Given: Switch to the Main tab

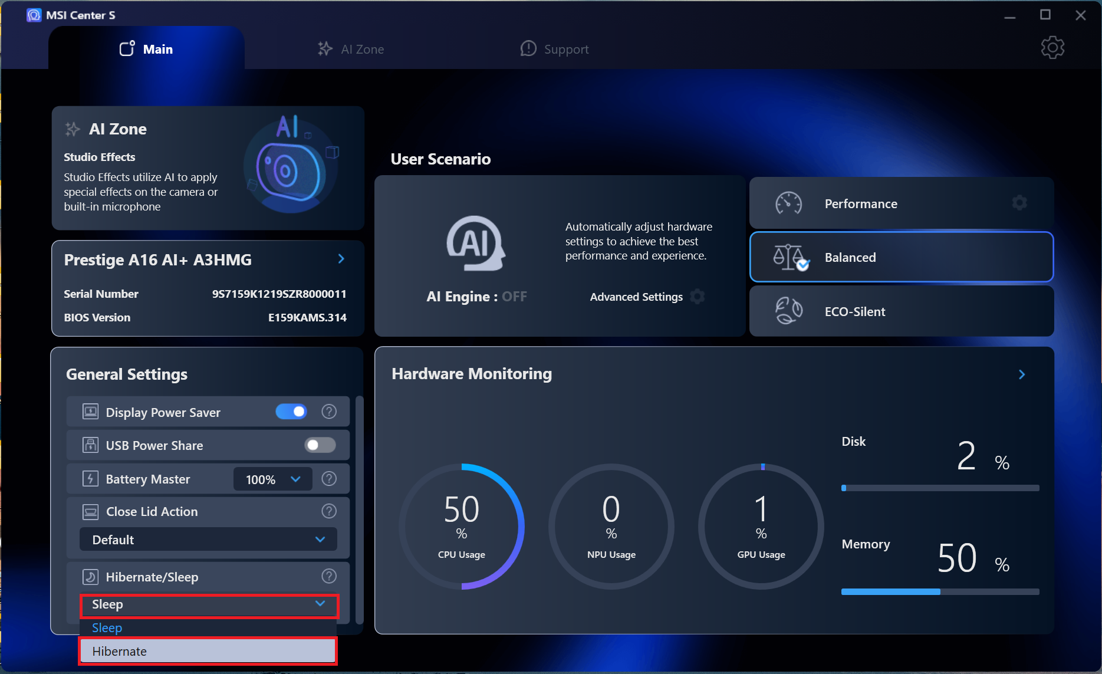Looking at the screenshot, I should coord(146,49).
